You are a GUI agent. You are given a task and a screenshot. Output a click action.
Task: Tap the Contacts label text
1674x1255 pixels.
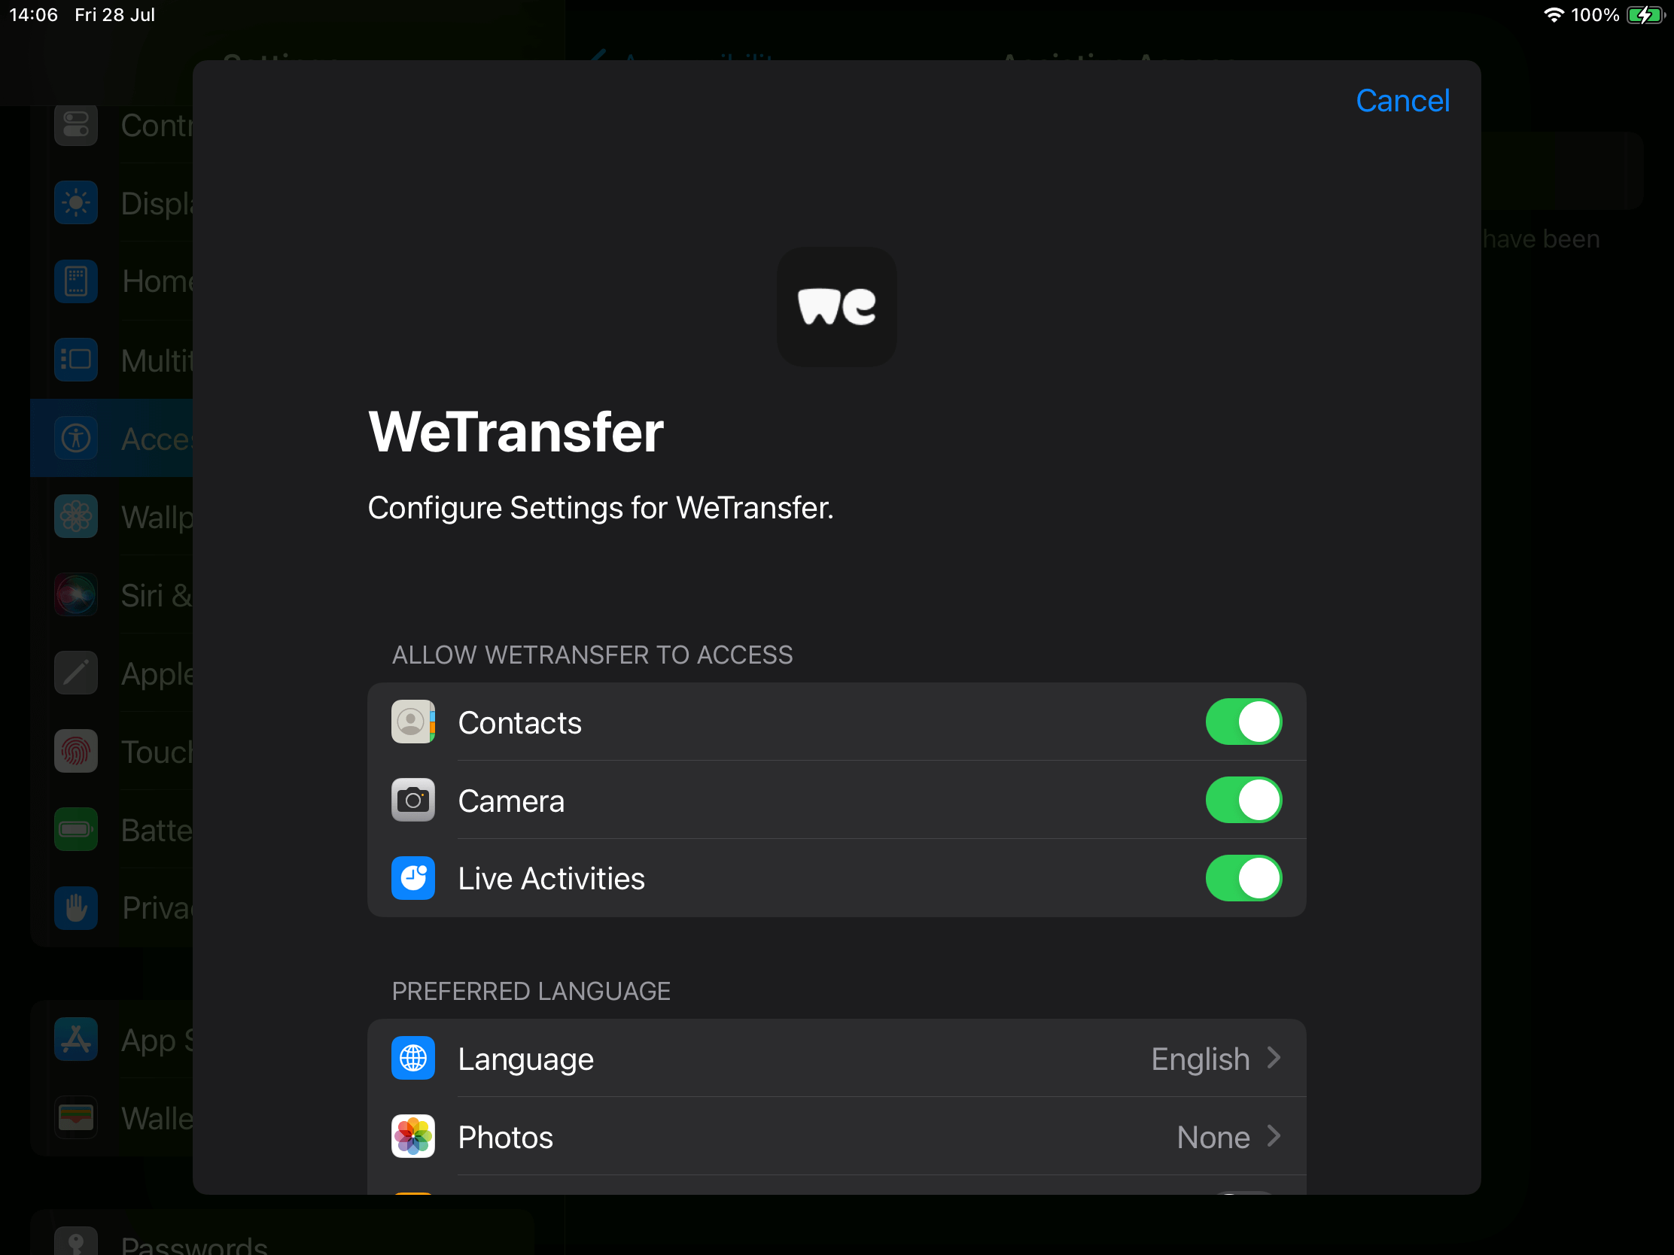pyautogui.click(x=520, y=723)
